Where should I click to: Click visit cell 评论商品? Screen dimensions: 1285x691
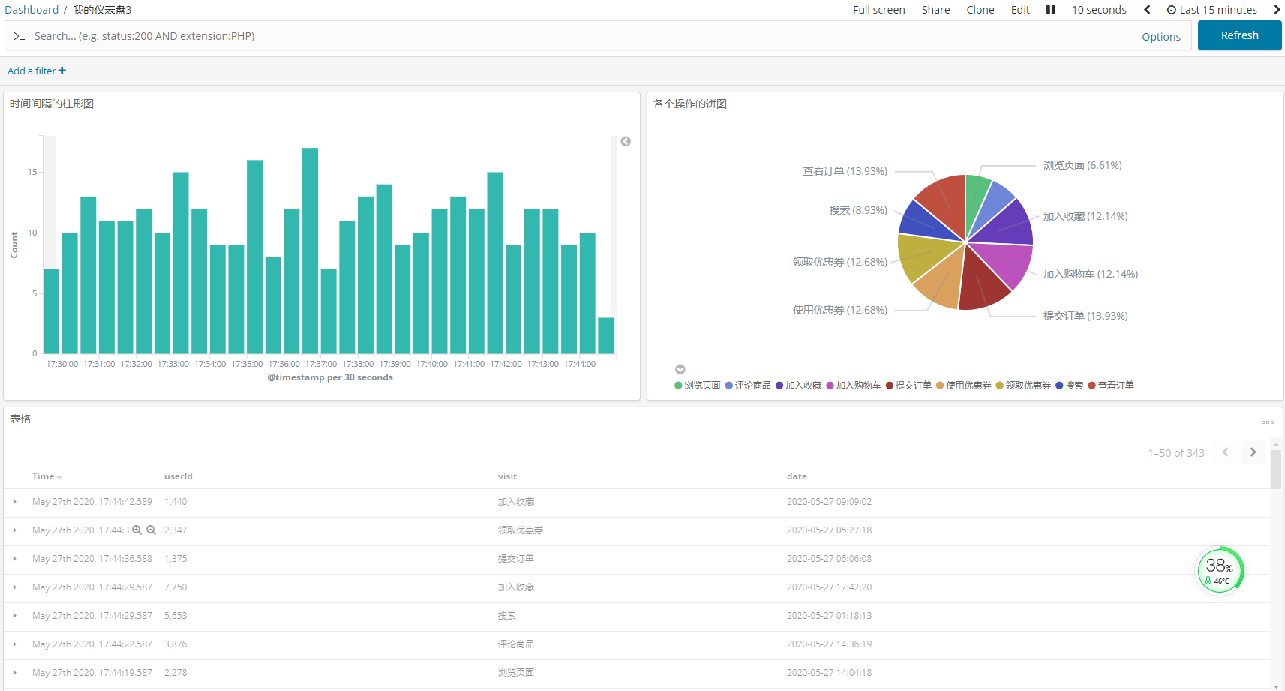516,644
